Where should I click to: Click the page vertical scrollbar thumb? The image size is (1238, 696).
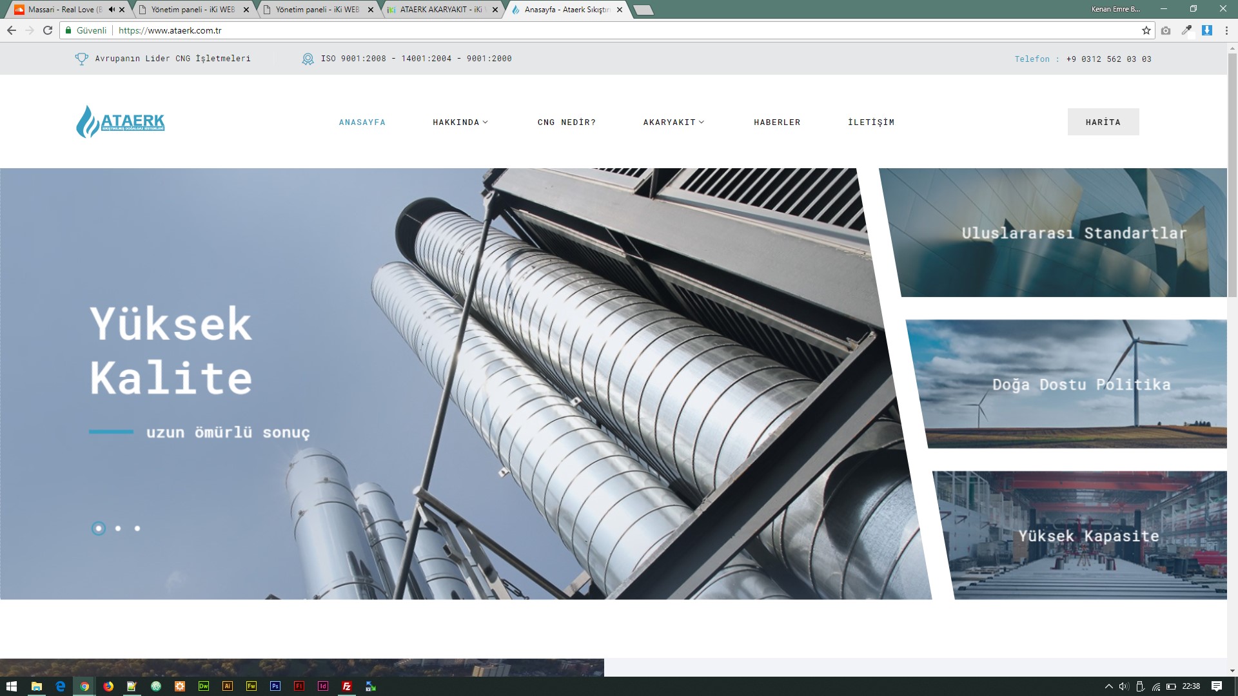click(1232, 174)
